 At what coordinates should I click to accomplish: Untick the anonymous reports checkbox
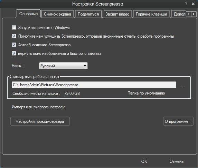[x=14, y=36]
